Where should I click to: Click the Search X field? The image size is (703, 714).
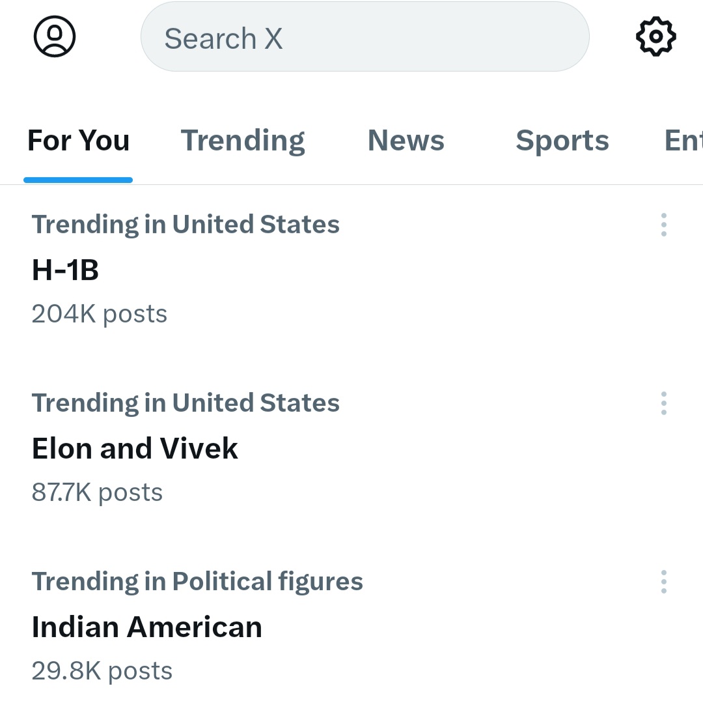(365, 36)
